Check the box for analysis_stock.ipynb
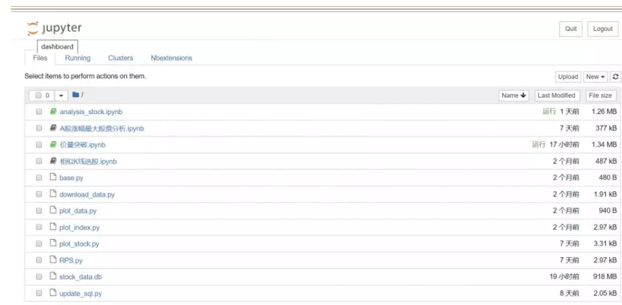 coord(39,112)
